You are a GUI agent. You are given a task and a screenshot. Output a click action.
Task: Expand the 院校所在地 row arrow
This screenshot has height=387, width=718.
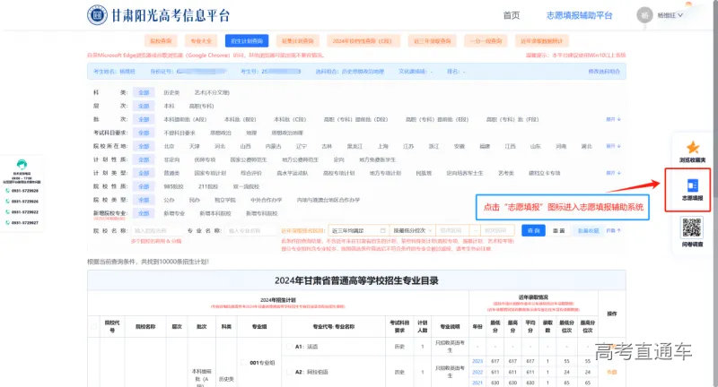click(614, 146)
